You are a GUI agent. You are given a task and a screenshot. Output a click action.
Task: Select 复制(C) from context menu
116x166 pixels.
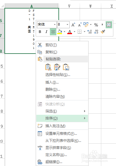point(62,52)
